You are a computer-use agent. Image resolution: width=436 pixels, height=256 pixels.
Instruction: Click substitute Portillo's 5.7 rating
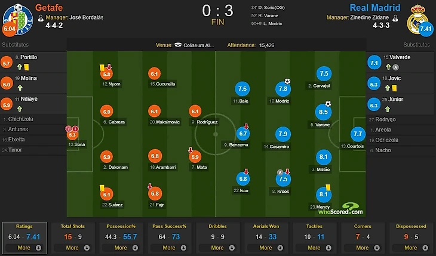click(x=7, y=62)
